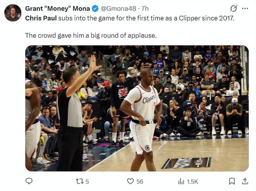Reply to the post via comment icon
The image size is (256, 191).
click(29, 181)
